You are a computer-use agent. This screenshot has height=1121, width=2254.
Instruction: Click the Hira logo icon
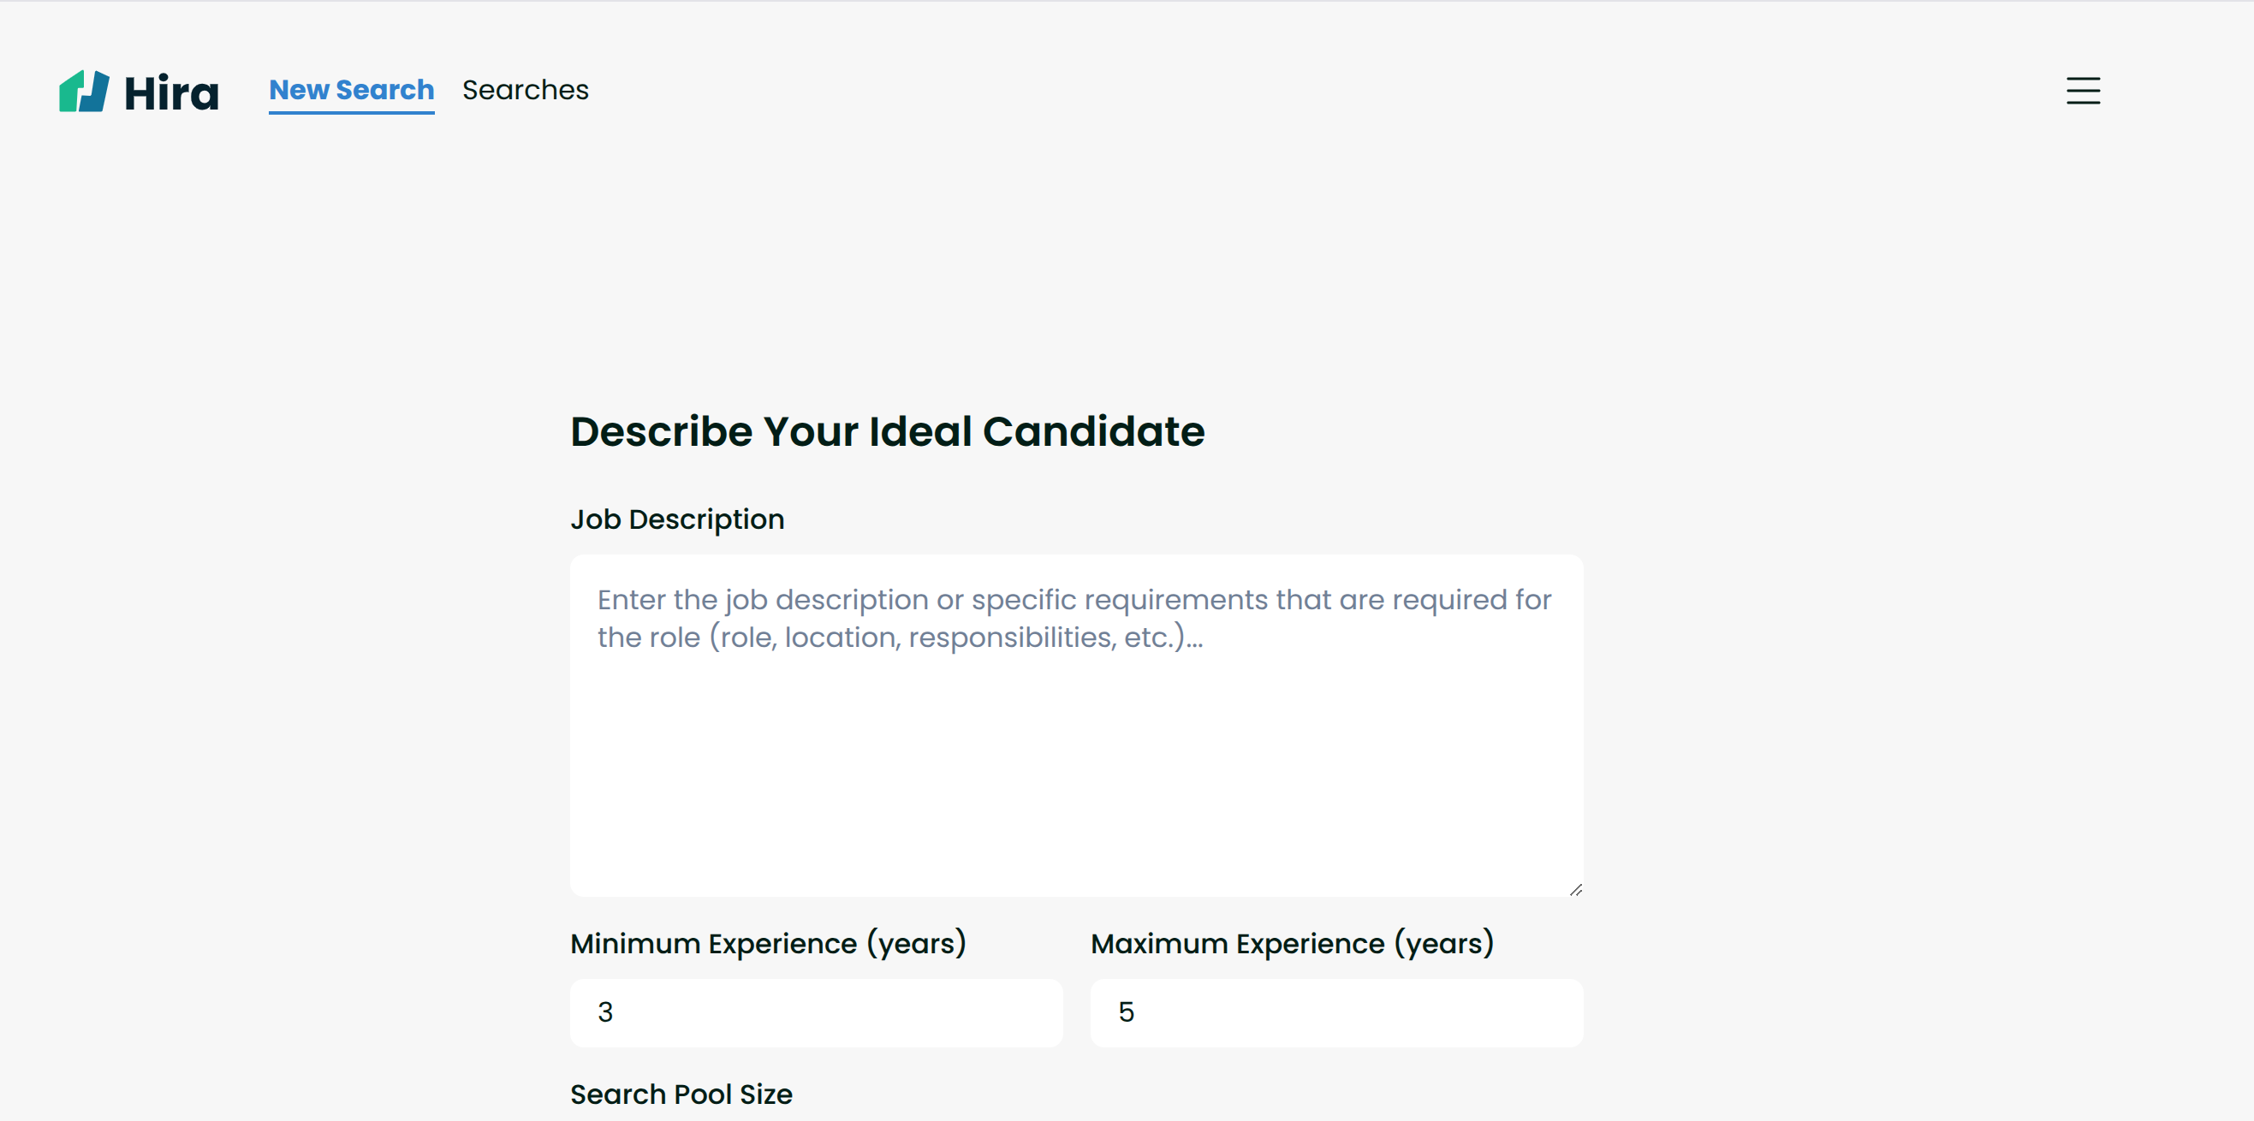coord(84,91)
